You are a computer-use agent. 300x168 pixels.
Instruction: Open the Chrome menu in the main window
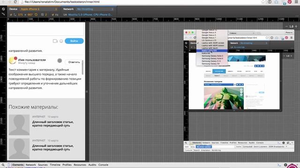click(296, 2)
